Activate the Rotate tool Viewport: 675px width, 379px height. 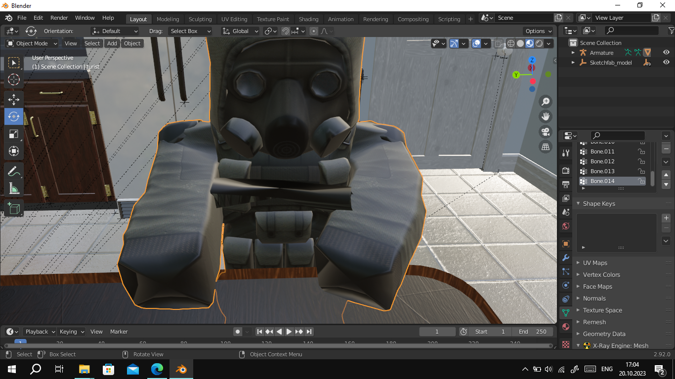(14, 116)
